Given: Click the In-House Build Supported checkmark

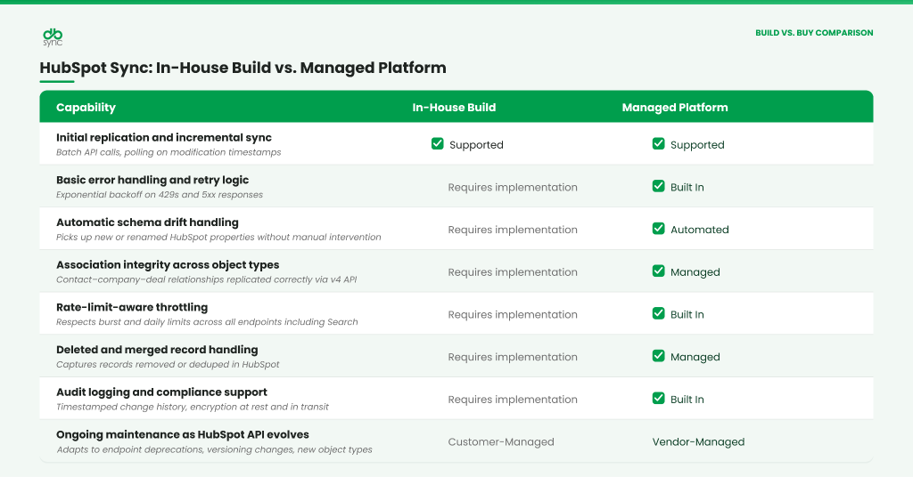Looking at the screenshot, I should click(437, 143).
